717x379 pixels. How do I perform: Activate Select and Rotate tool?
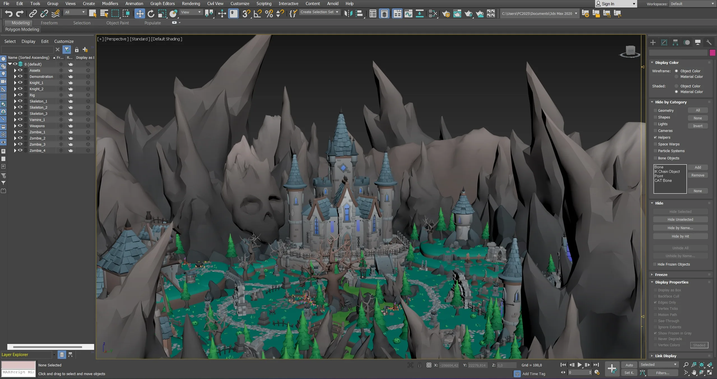click(x=151, y=13)
